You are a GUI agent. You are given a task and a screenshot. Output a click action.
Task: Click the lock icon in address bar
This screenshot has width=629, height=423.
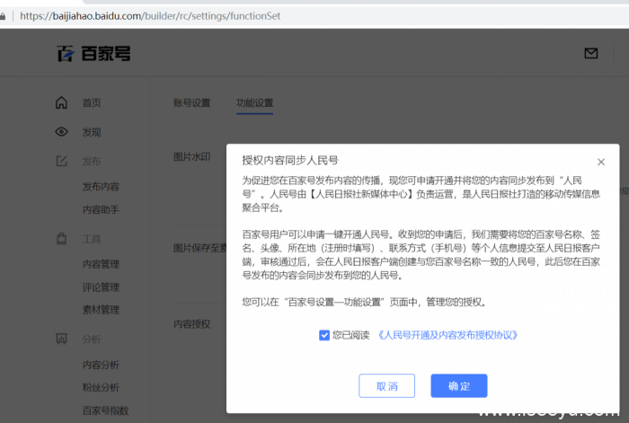tap(3, 16)
